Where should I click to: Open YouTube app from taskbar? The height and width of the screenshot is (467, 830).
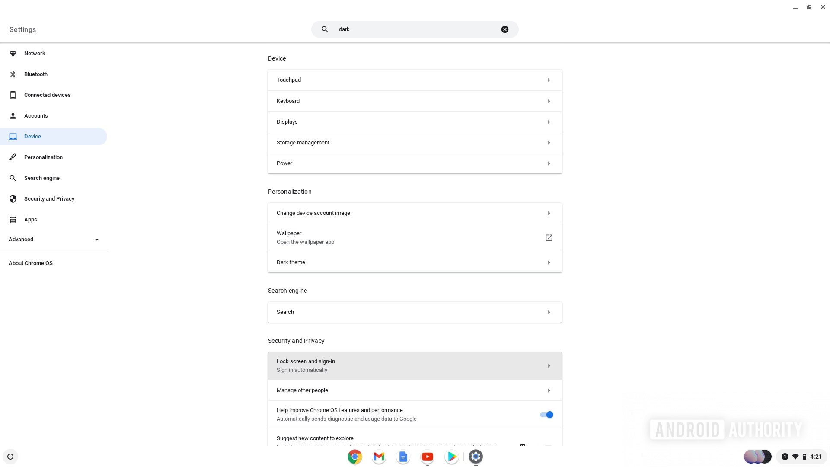pos(427,456)
